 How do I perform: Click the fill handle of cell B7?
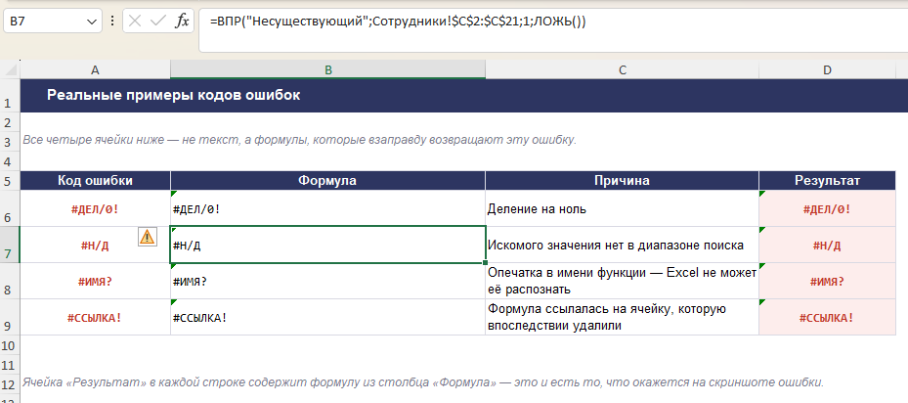tap(485, 263)
